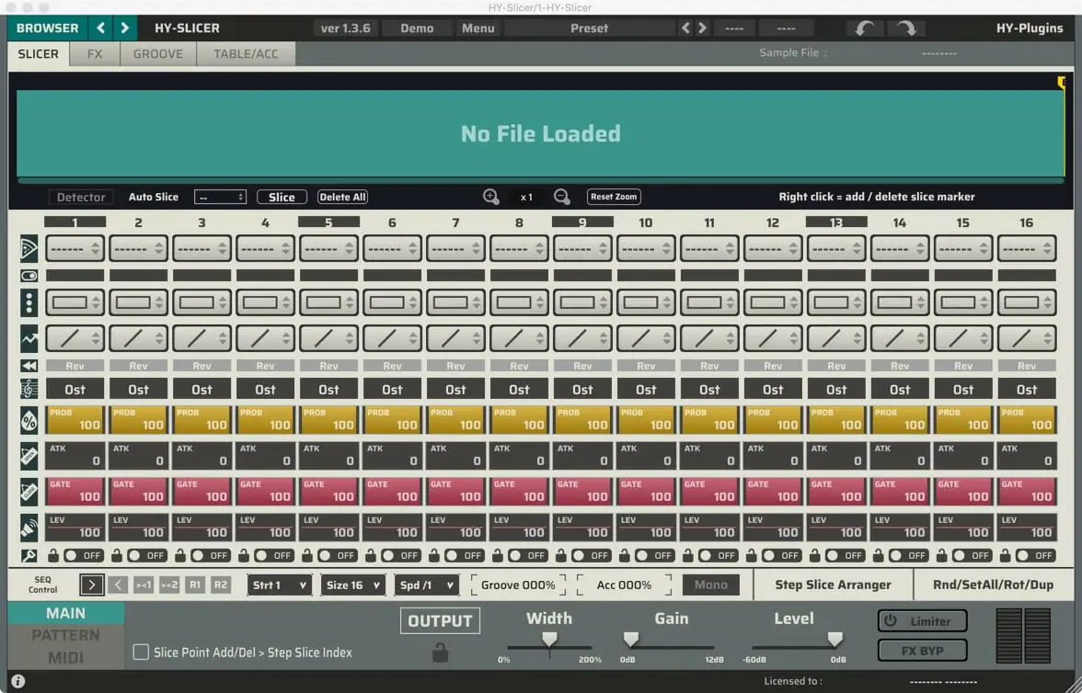This screenshot has height=693, width=1082.
Task: Enable the Limiter power button
Action: pos(921,621)
